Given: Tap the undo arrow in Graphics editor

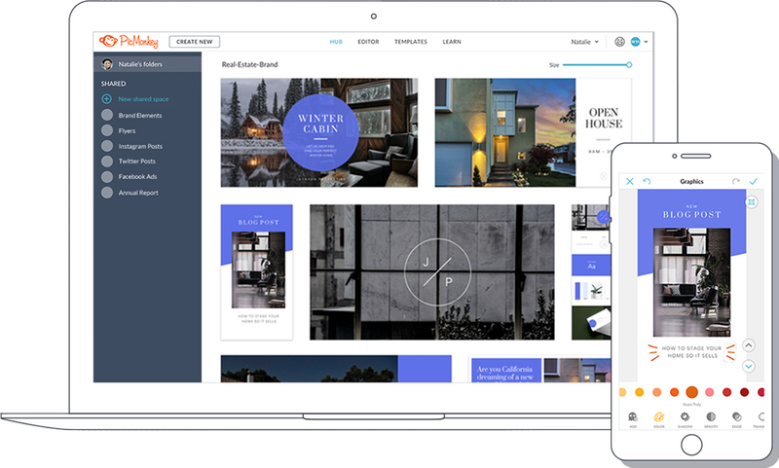Looking at the screenshot, I should (x=647, y=181).
